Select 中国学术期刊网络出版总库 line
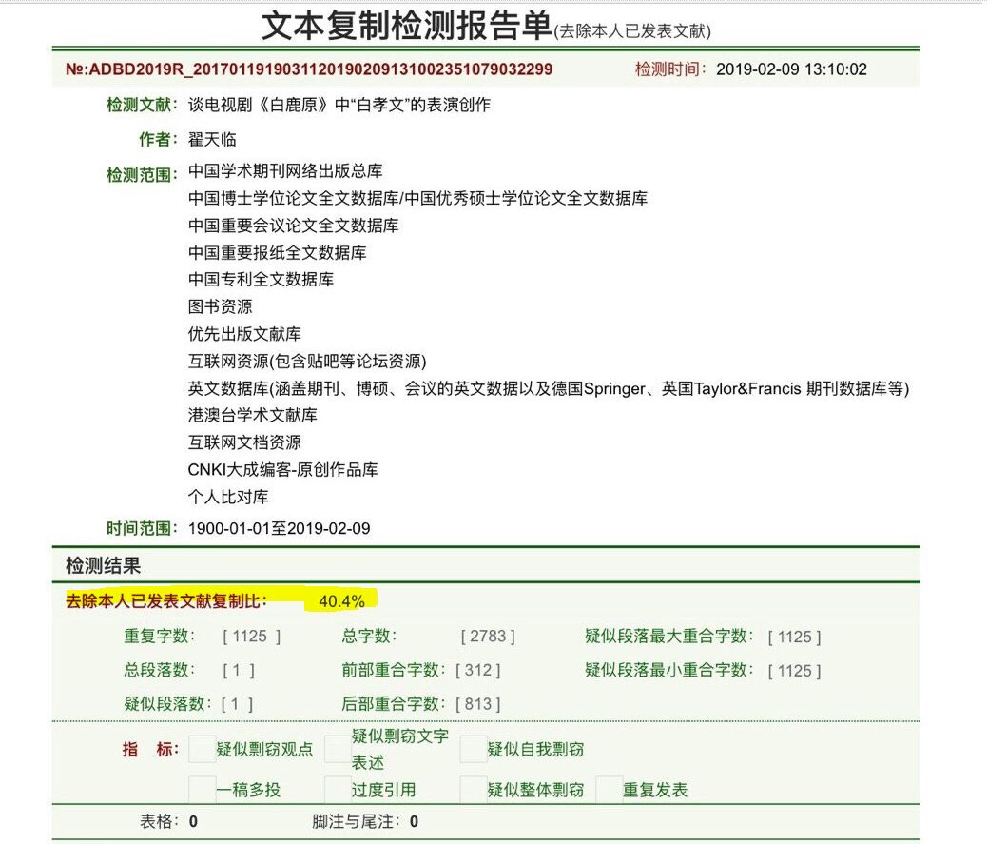This screenshot has width=988, height=844. pos(285,171)
